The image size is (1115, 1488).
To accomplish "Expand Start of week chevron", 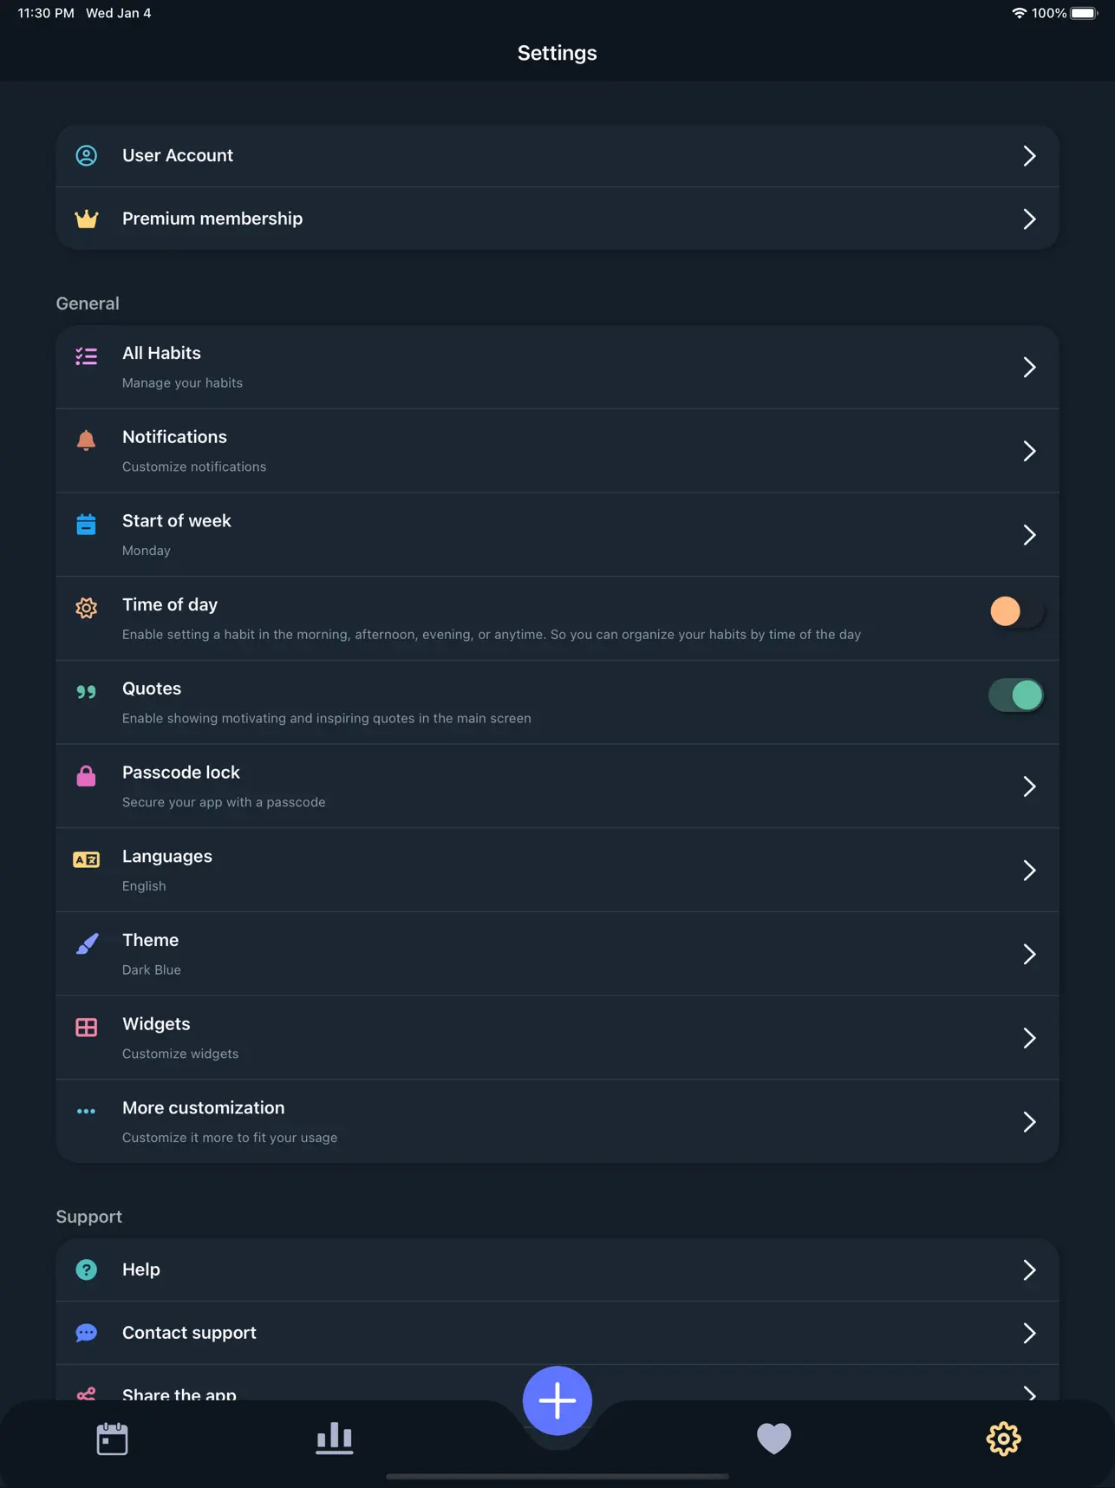I will (x=1029, y=535).
